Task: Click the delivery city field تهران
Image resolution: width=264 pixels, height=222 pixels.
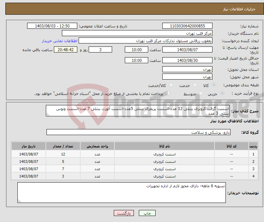Action: point(187,77)
